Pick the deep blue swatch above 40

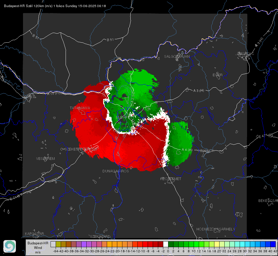[x=273, y=244]
